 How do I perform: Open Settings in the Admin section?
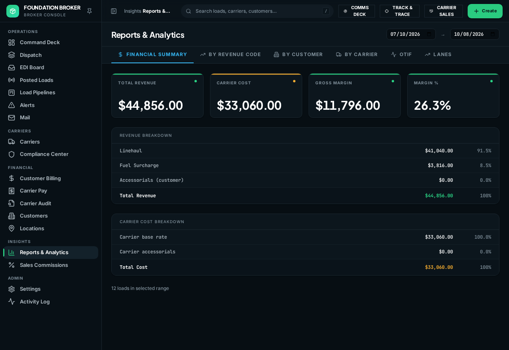51,289
